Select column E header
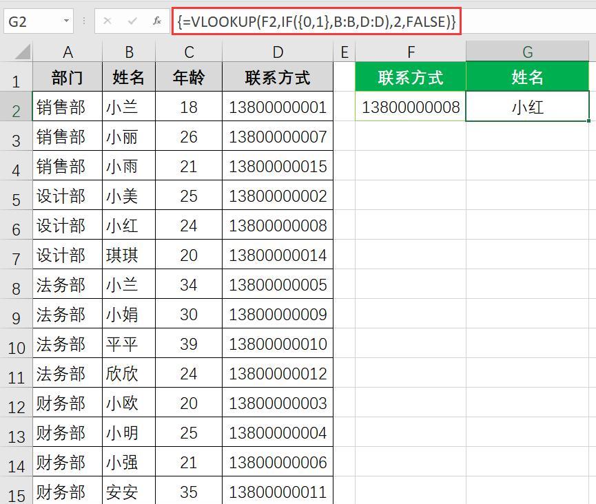 click(345, 52)
